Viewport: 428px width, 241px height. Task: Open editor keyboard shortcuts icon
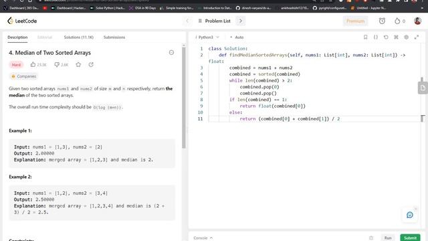396,37
